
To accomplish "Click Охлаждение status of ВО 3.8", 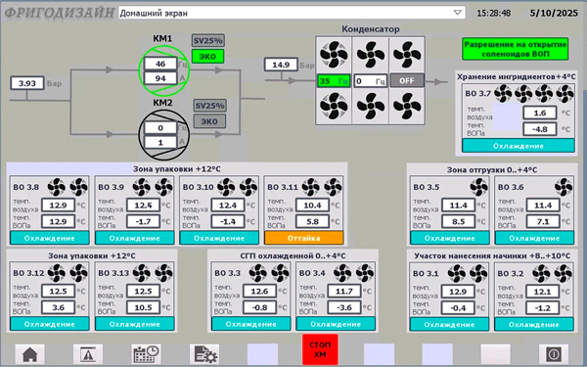I will [50, 238].
